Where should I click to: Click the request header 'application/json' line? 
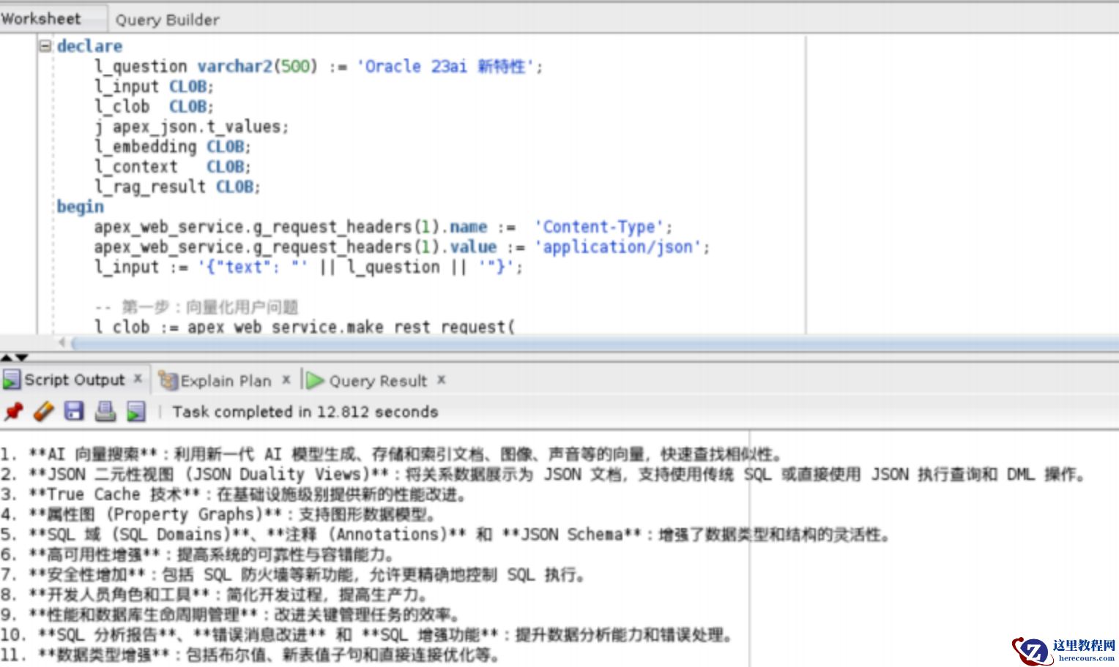pos(402,247)
